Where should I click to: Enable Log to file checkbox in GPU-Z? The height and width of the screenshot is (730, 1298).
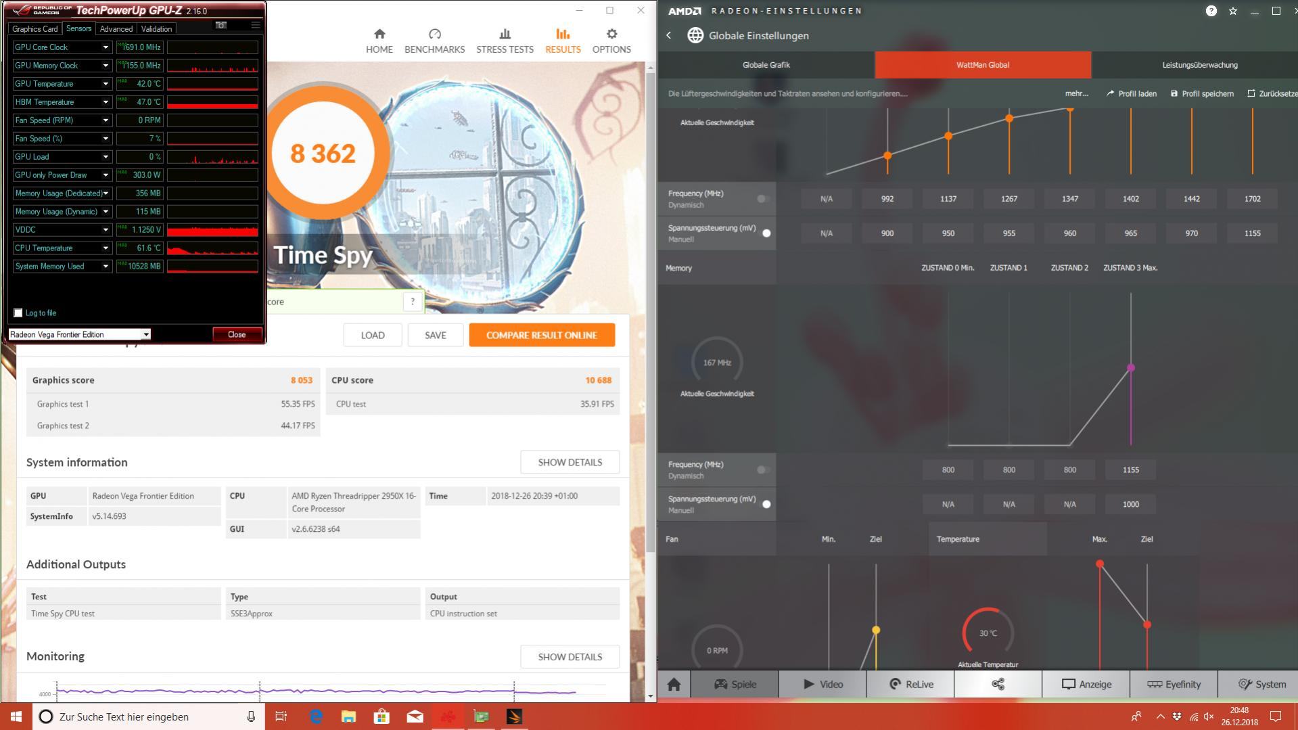tap(18, 313)
